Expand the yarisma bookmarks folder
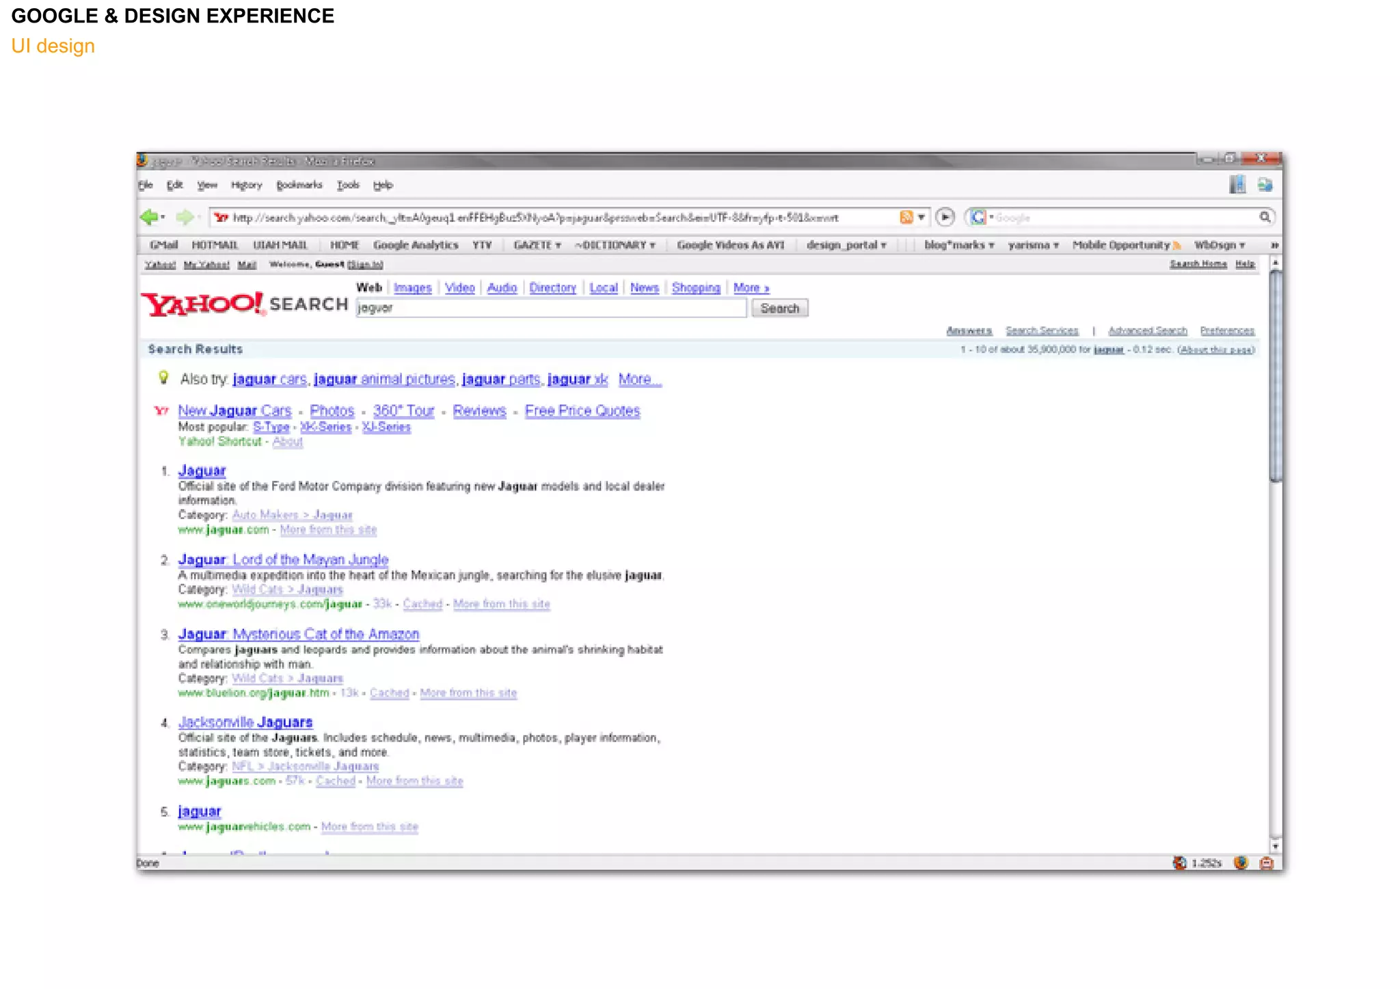Viewport: 1400px width, 989px height. [1034, 245]
